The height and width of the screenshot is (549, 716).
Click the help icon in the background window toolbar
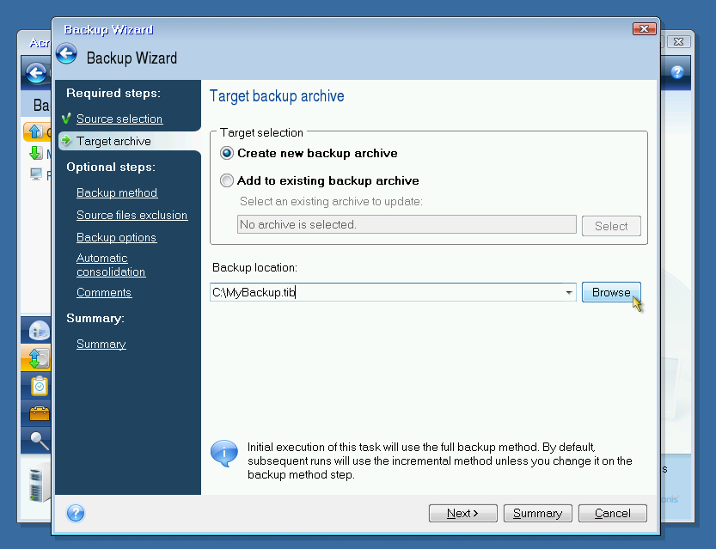[x=677, y=72]
